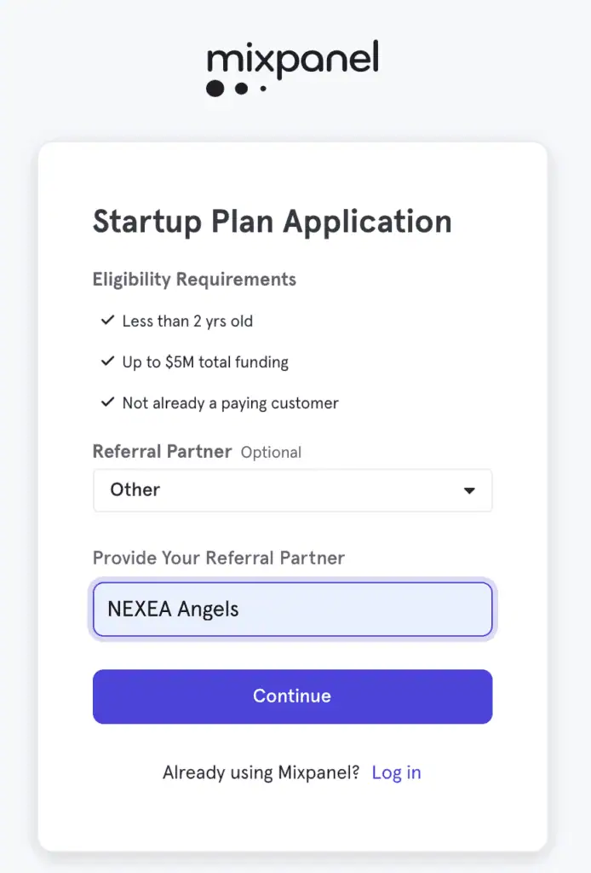Click the Optional hint text
591x873 pixels.
click(271, 452)
